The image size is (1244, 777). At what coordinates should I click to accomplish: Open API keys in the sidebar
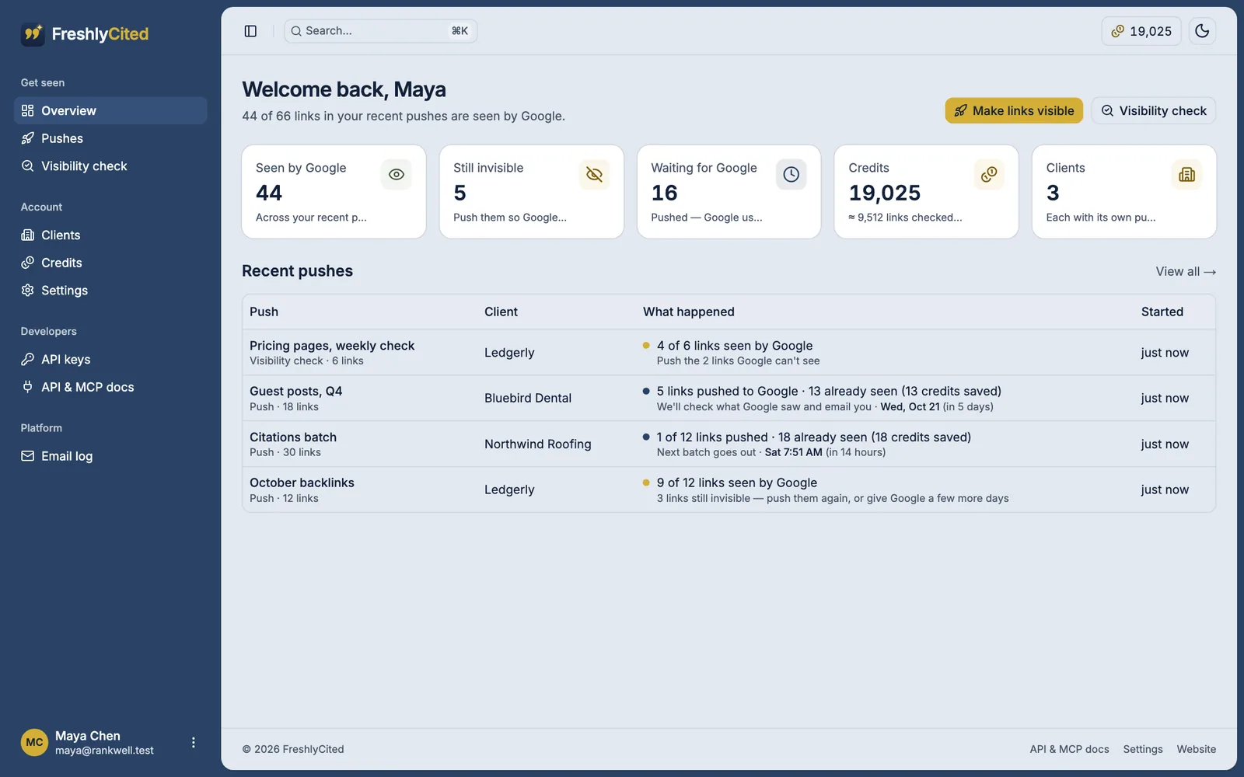tap(110, 359)
